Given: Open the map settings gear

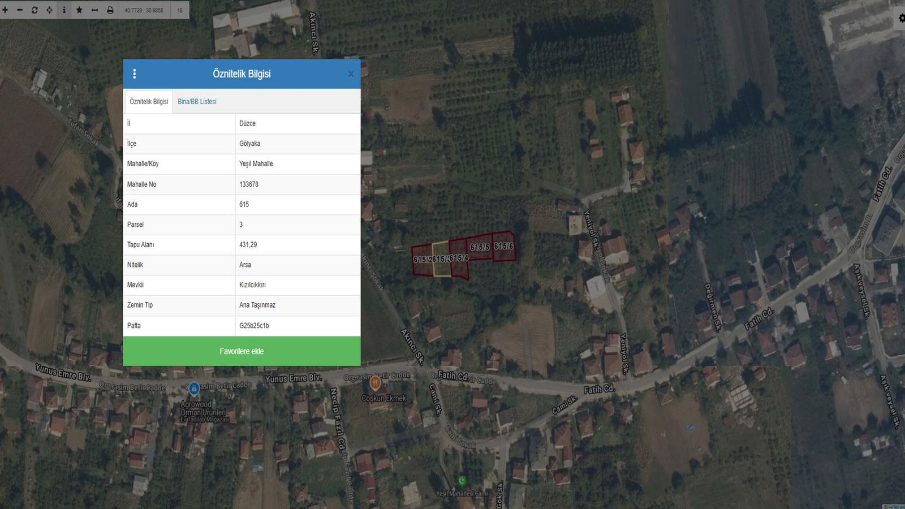Looking at the screenshot, I should coord(901,18).
